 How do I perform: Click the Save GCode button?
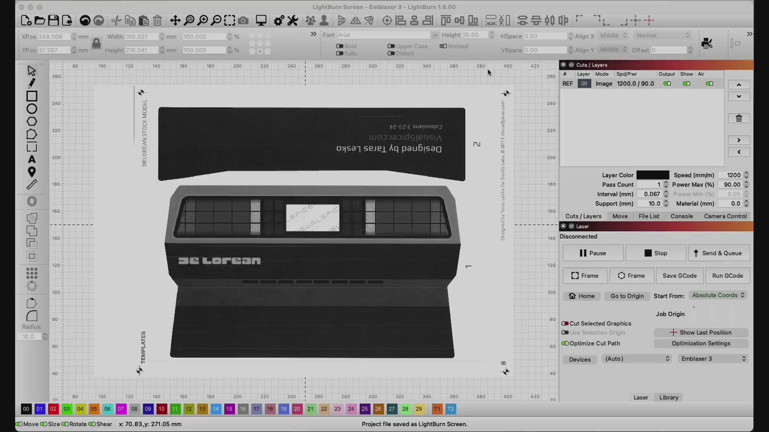(x=679, y=276)
